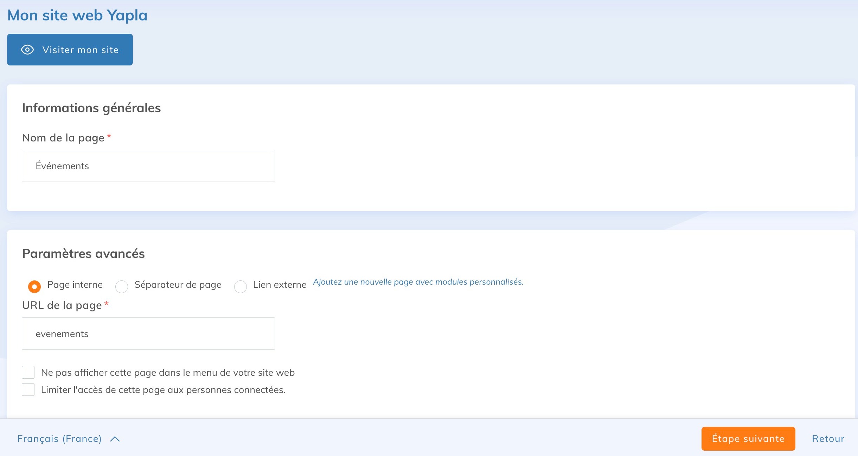
Task: Enable 'Limiter l'accès' checkbox
Action: click(x=28, y=389)
